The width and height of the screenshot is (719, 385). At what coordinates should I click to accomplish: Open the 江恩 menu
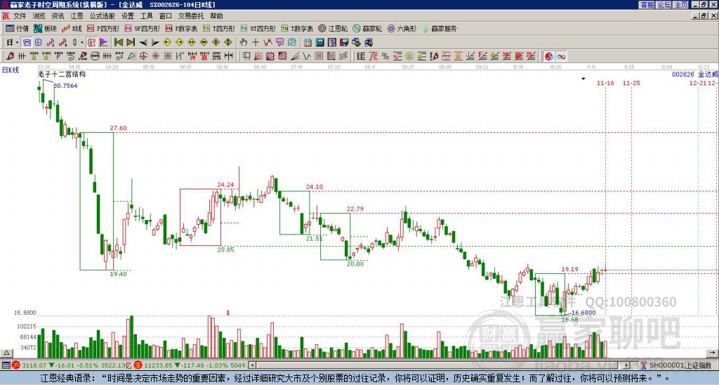click(x=77, y=16)
